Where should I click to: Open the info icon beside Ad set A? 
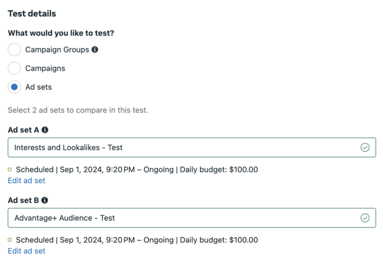click(x=45, y=130)
